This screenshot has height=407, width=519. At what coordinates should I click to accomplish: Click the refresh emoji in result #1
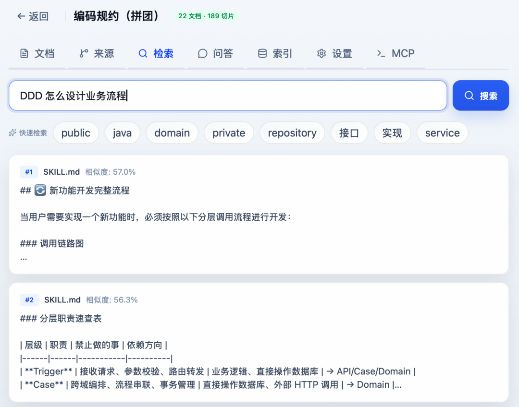[x=40, y=191]
